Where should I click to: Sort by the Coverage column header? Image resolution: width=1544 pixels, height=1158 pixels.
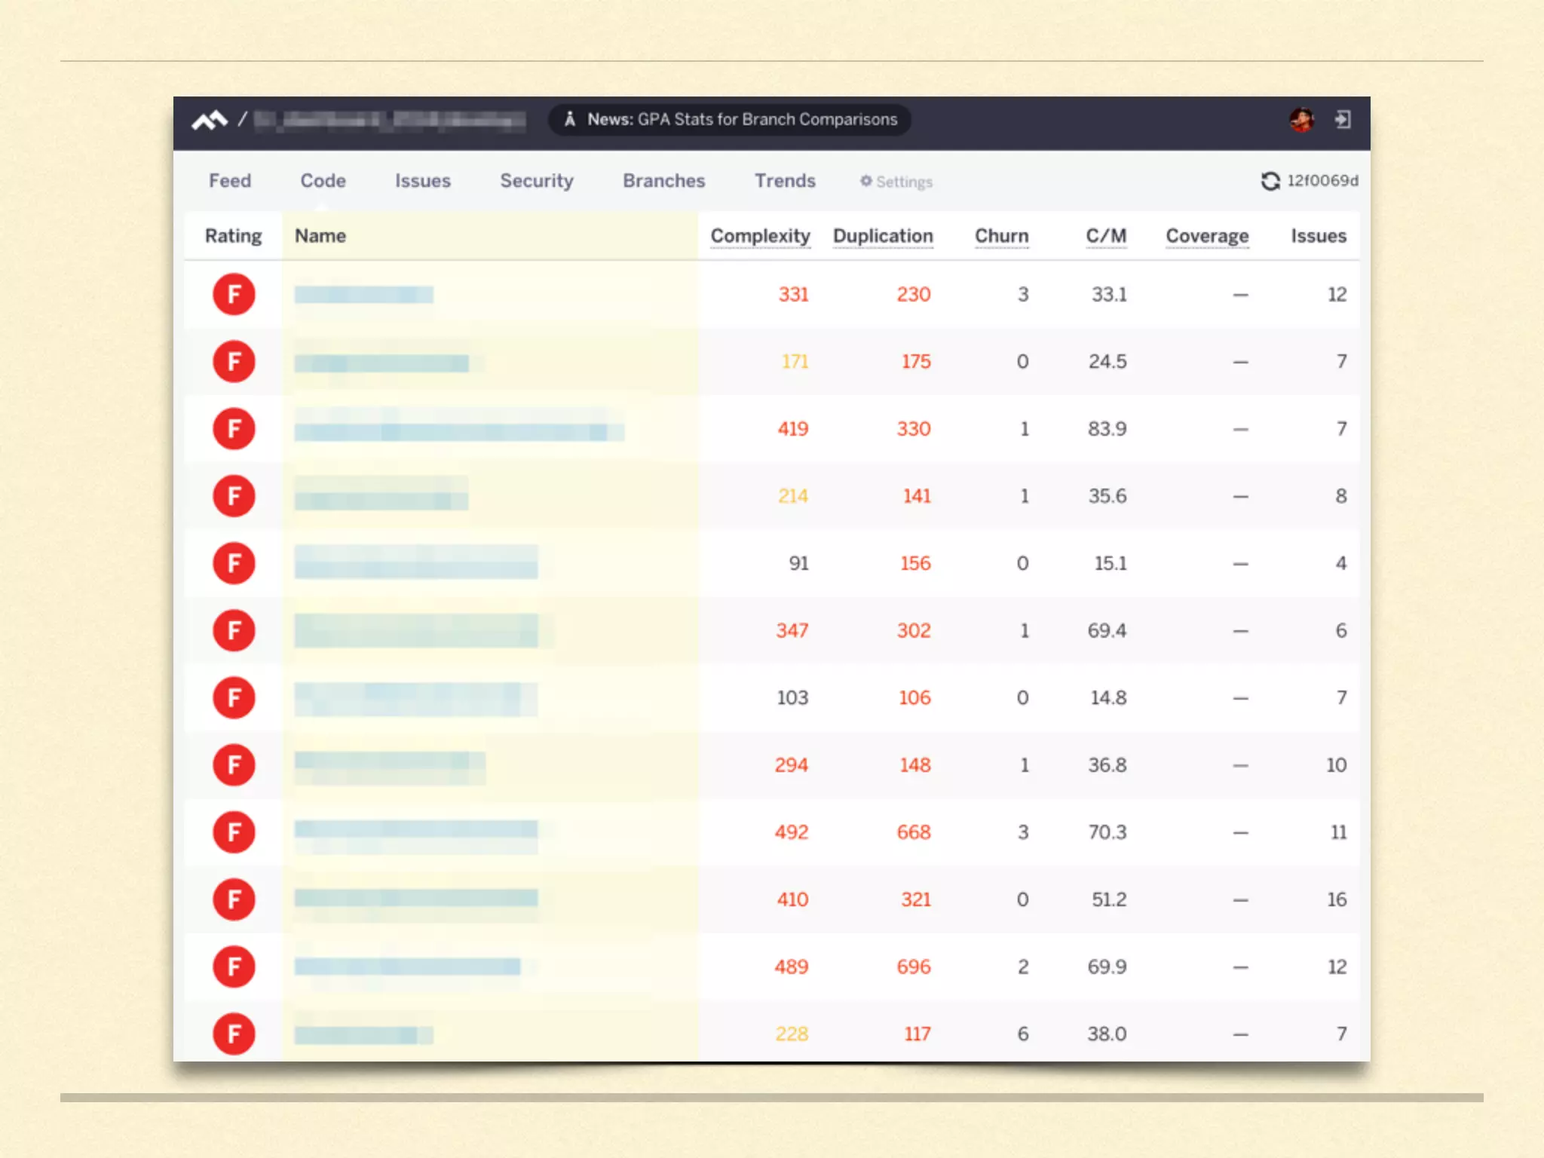[x=1207, y=236]
